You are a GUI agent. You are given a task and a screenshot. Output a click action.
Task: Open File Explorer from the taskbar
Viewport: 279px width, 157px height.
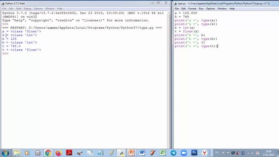pos(17,153)
